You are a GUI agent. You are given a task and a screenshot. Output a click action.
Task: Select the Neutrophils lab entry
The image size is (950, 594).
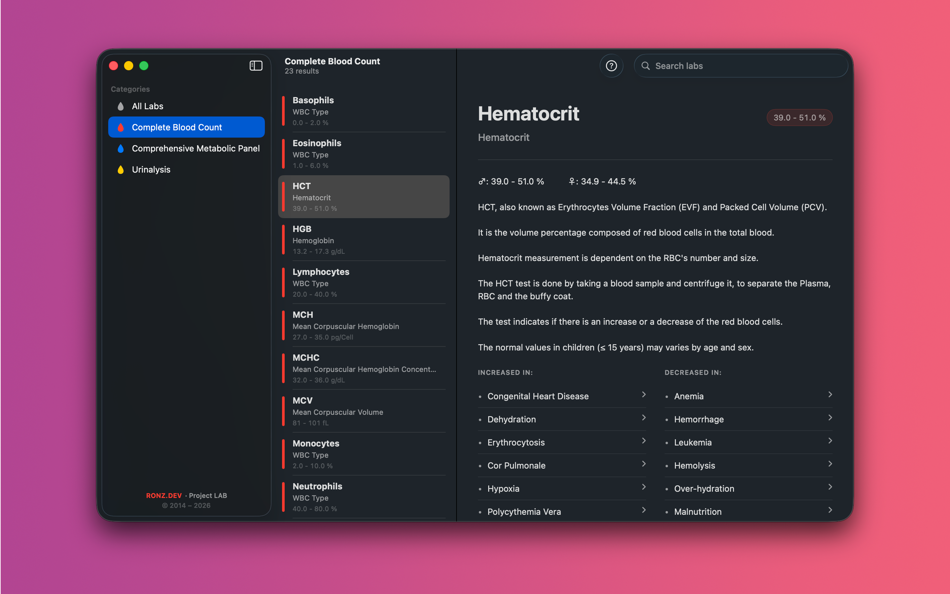tap(364, 497)
